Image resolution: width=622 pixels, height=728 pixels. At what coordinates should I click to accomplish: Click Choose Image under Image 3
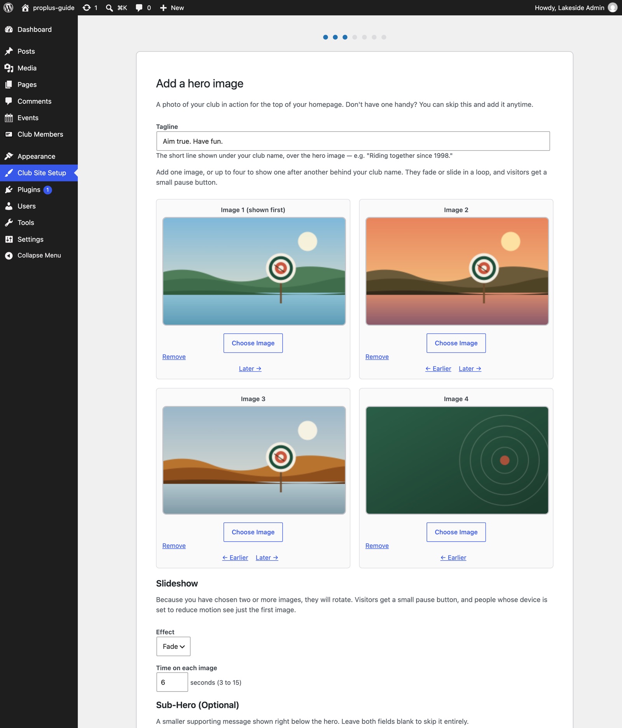(x=253, y=532)
